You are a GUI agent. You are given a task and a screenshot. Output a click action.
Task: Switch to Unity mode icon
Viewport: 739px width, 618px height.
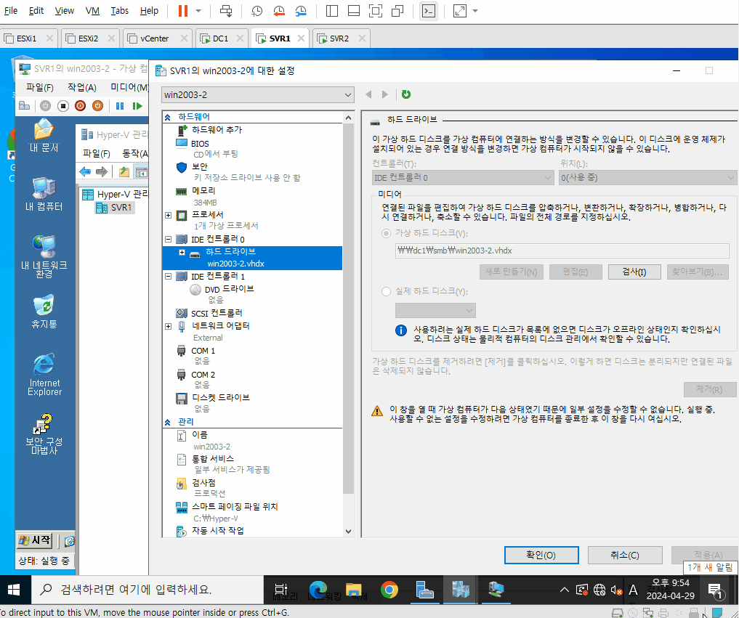[397, 11]
